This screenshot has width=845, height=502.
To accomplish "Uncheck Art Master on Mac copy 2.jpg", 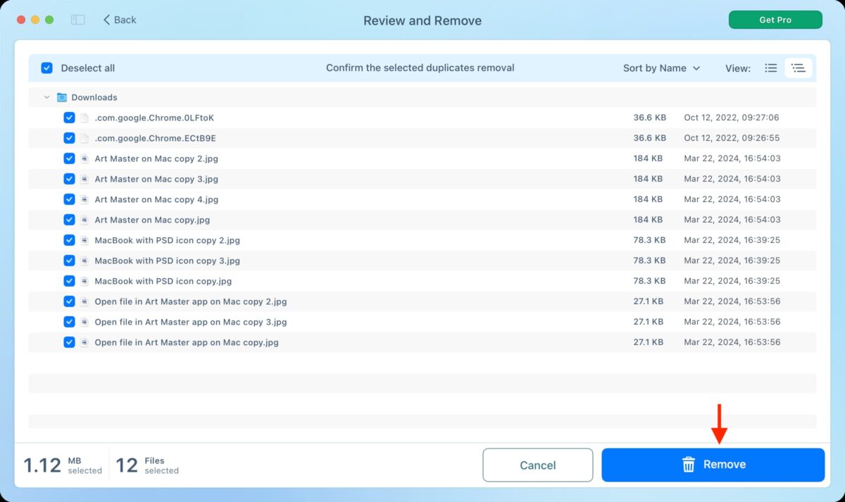I will [69, 159].
